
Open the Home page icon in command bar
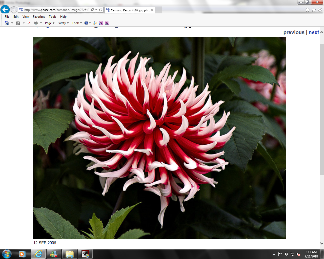coord(7,23)
